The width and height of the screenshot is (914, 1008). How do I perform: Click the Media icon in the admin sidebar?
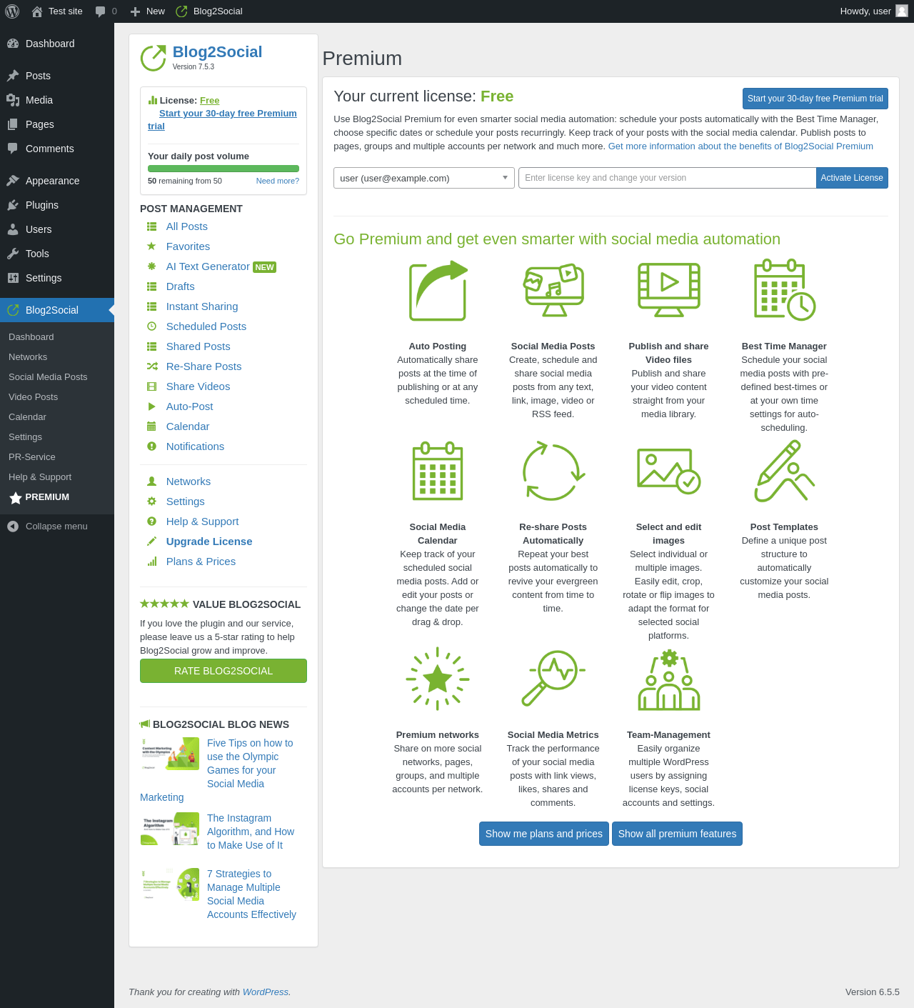coord(13,100)
